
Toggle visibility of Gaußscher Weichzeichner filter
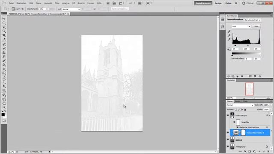click(x=237, y=127)
